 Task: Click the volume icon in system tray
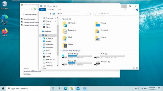(x=142, y=88)
